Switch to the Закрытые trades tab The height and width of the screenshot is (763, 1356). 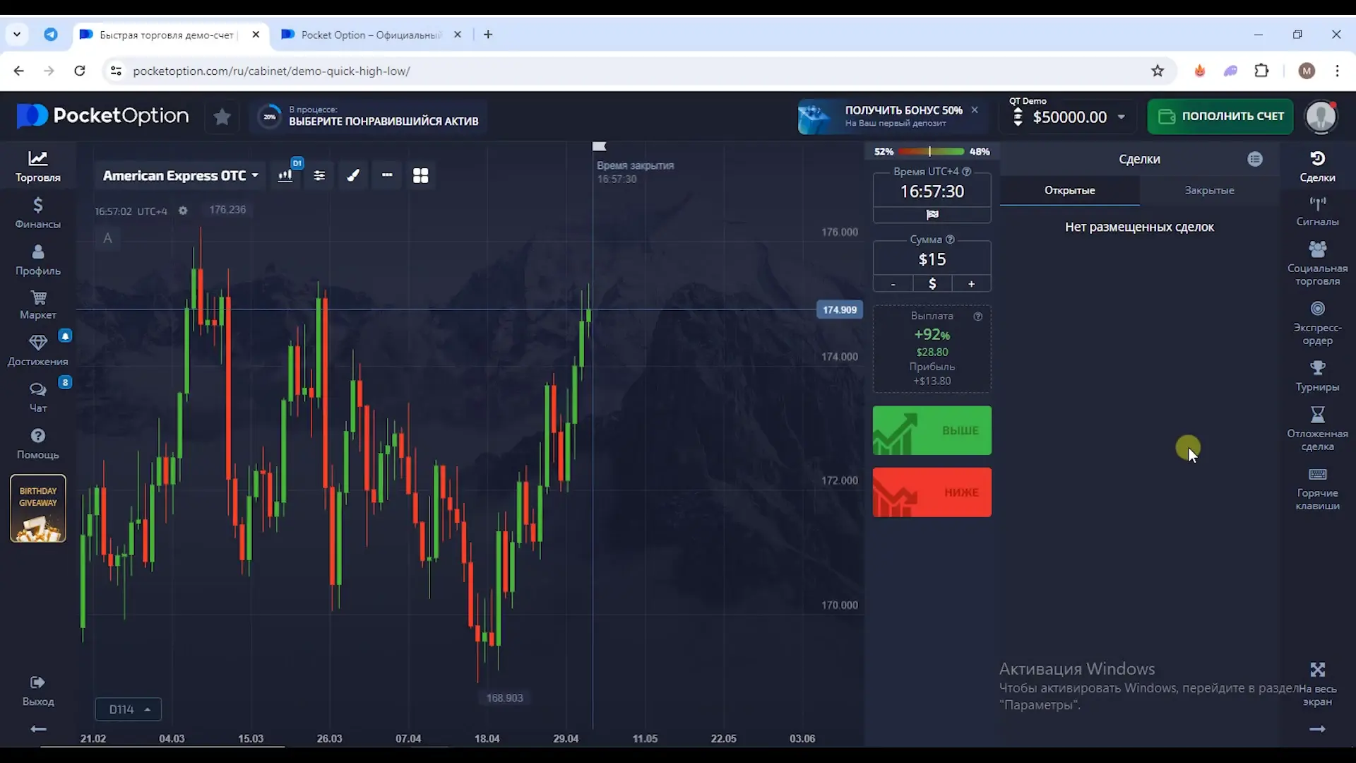tap(1209, 190)
